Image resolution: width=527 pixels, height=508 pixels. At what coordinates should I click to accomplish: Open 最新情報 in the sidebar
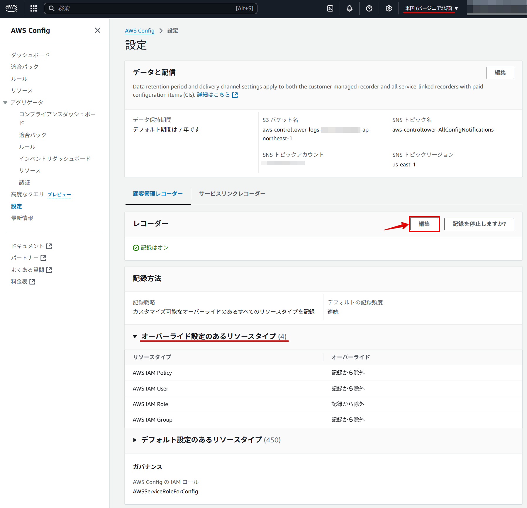(x=22, y=218)
